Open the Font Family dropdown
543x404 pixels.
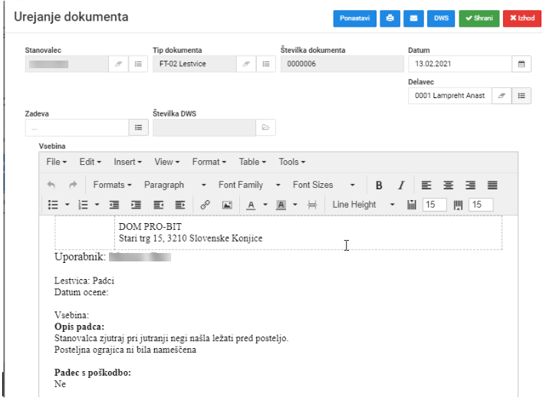pyautogui.click(x=249, y=186)
